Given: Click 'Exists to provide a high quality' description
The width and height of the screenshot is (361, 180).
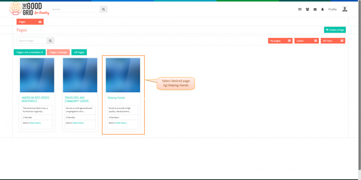Looking at the screenshot, I should pos(119,110).
